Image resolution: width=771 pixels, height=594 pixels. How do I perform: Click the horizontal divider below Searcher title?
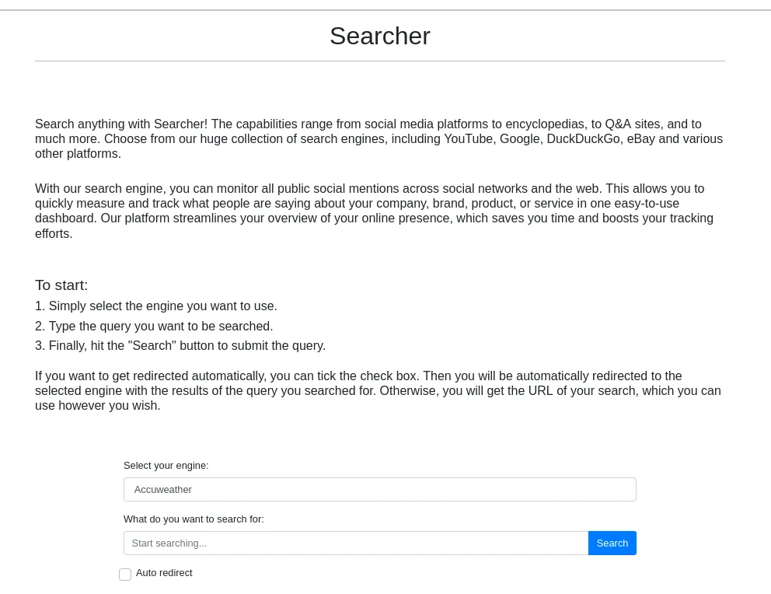pyautogui.click(x=380, y=58)
